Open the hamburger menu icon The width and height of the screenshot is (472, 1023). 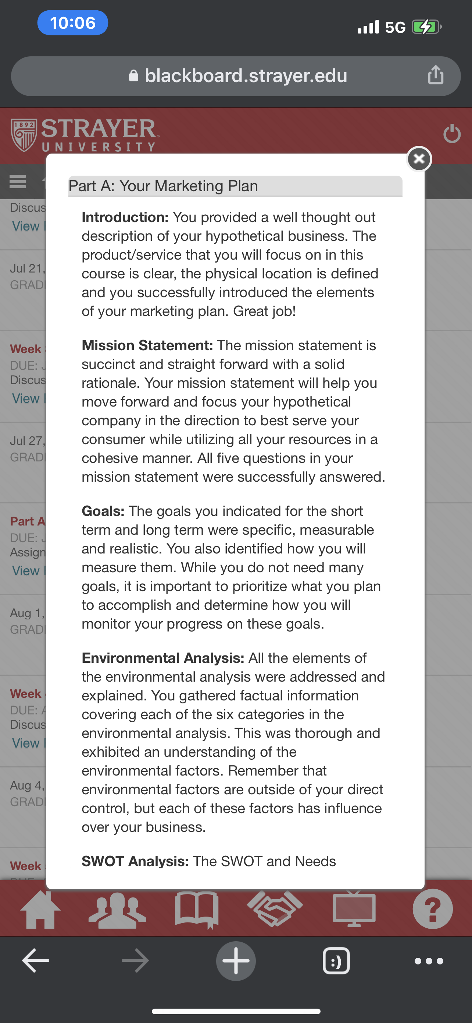pos(18,182)
